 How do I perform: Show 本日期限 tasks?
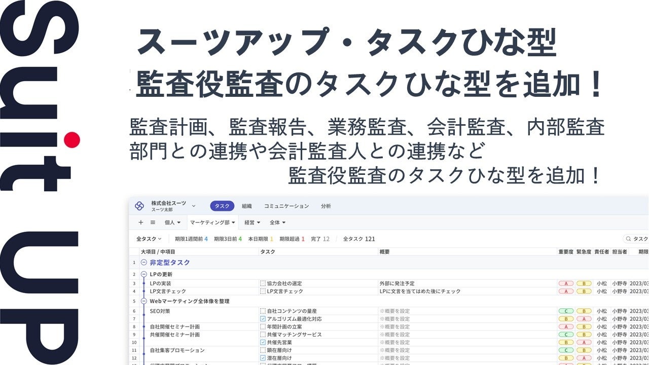click(261, 239)
